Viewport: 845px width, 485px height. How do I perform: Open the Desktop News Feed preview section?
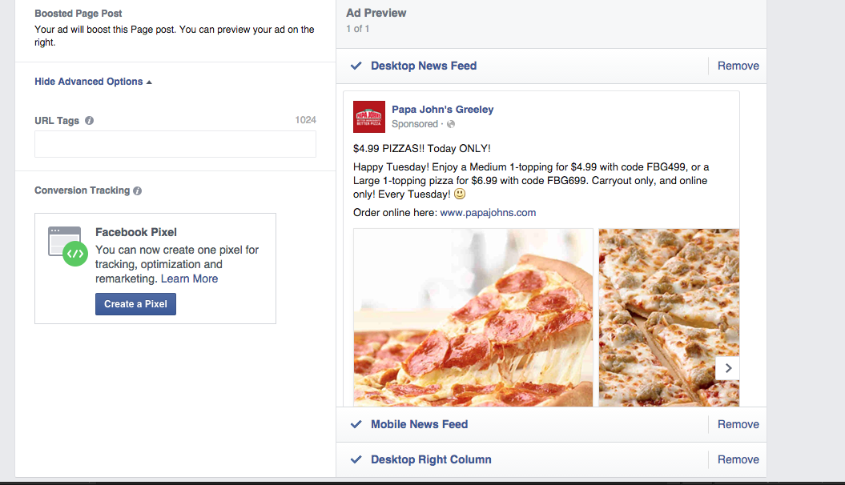(424, 66)
